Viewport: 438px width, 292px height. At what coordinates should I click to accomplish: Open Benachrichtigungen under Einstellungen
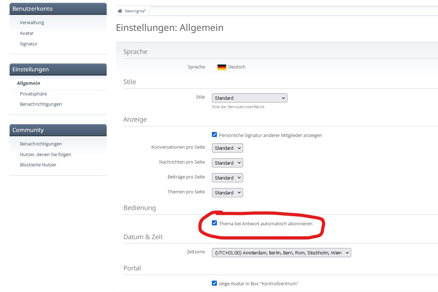click(41, 104)
